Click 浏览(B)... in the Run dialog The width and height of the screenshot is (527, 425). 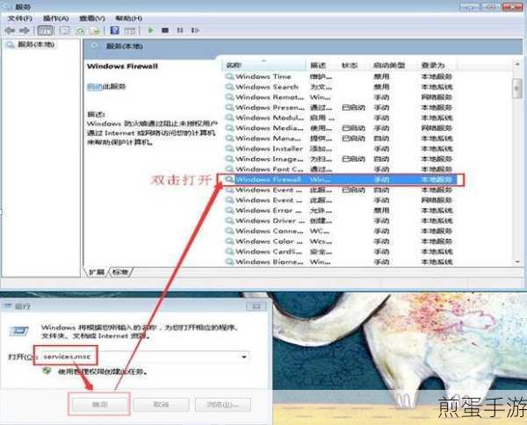(x=223, y=404)
